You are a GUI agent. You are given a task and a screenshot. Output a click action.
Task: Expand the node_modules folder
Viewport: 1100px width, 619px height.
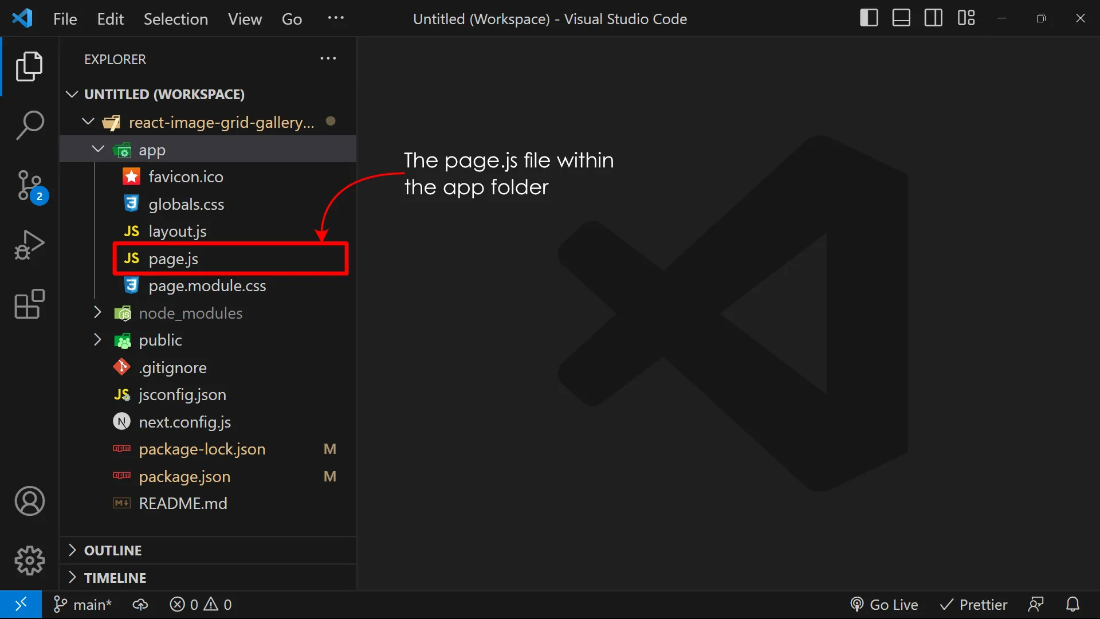click(x=97, y=313)
